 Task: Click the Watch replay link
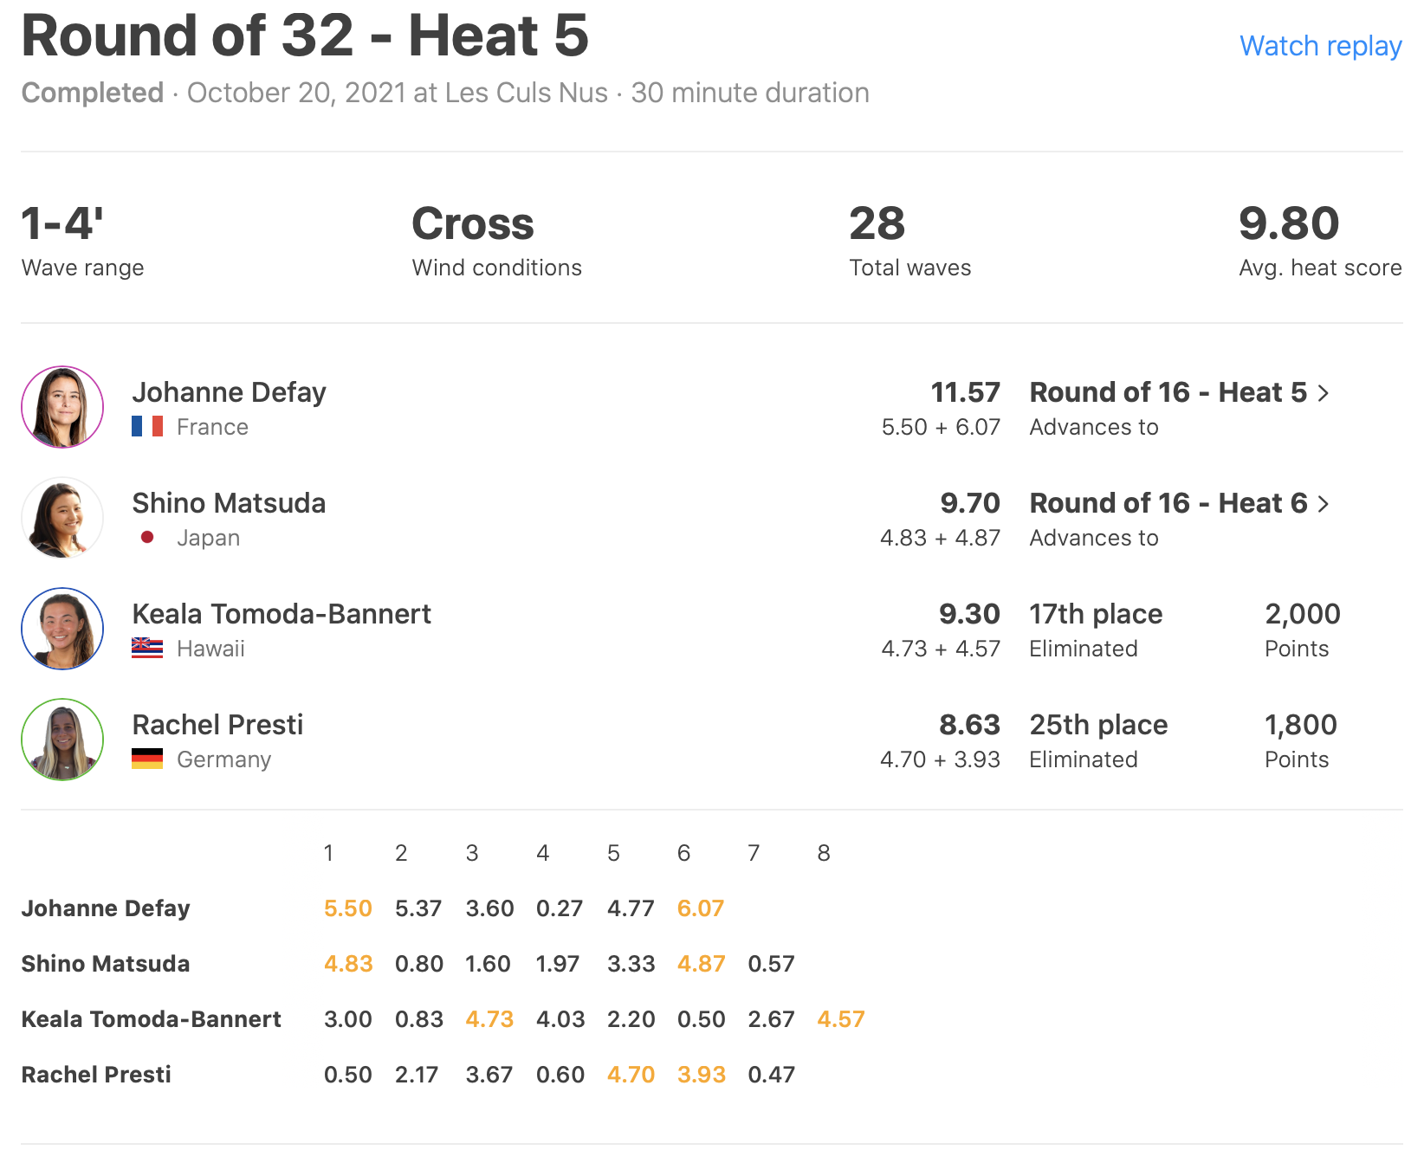(1320, 46)
